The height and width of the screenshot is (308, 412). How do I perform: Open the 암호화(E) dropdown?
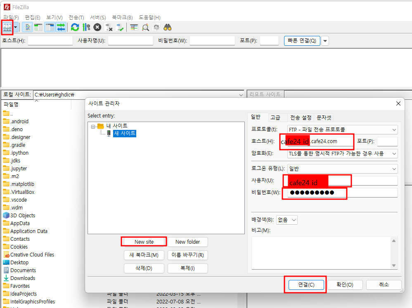pos(342,153)
